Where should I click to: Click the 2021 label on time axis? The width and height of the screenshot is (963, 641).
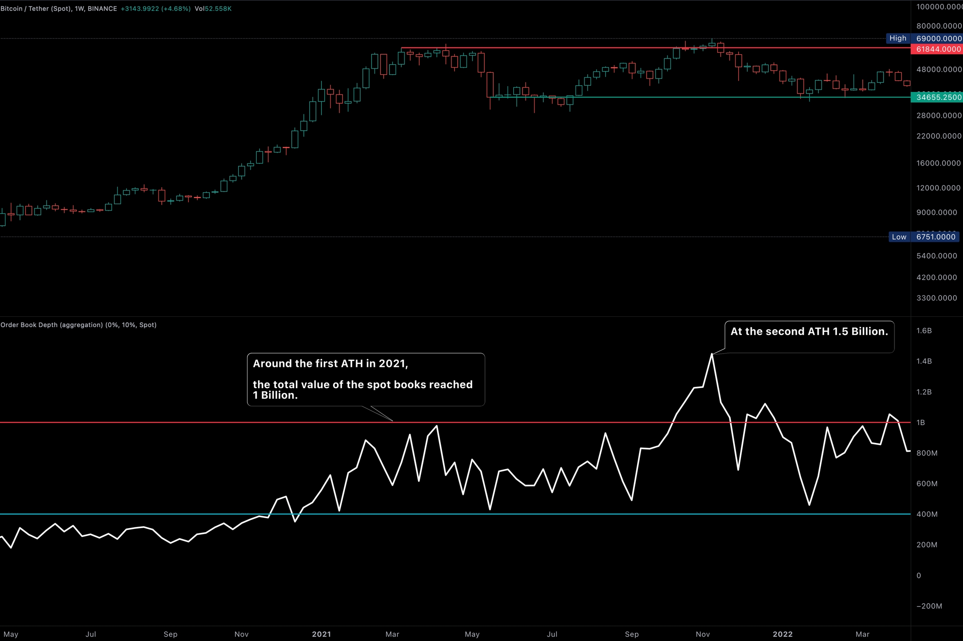pyautogui.click(x=321, y=634)
